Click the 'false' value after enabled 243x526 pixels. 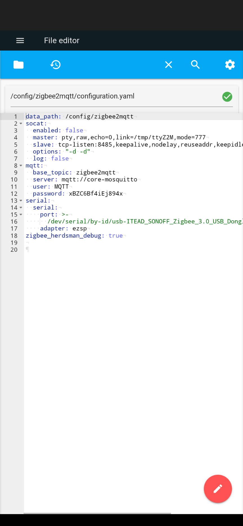(x=74, y=130)
